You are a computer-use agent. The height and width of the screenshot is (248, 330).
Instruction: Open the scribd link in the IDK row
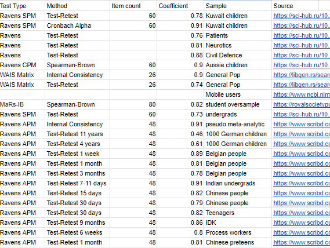(x=302, y=223)
